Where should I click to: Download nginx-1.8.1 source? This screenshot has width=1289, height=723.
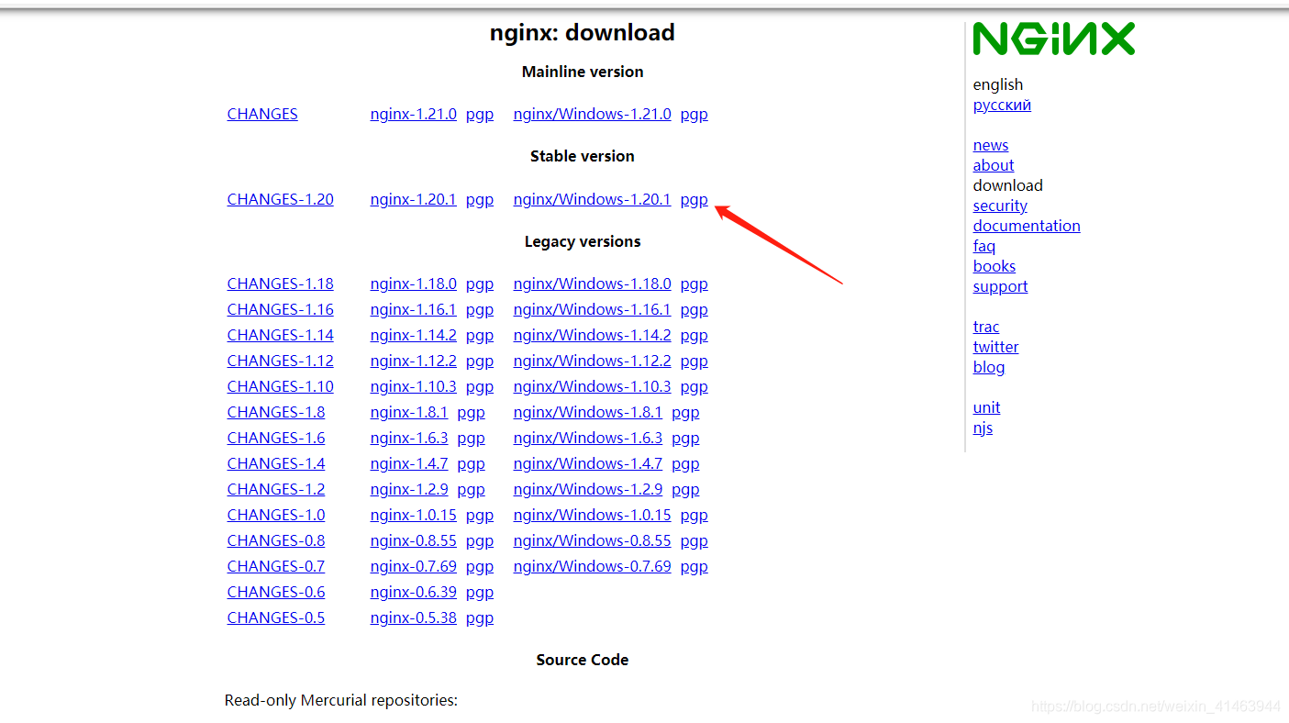(409, 412)
